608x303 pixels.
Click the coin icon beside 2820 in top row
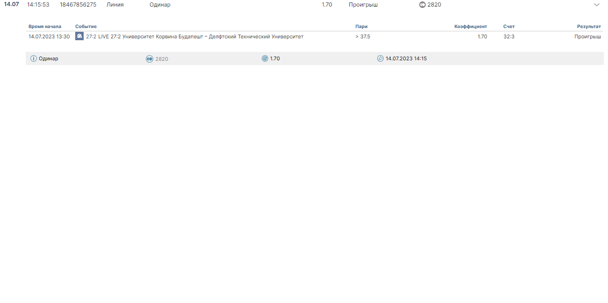(x=422, y=5)
